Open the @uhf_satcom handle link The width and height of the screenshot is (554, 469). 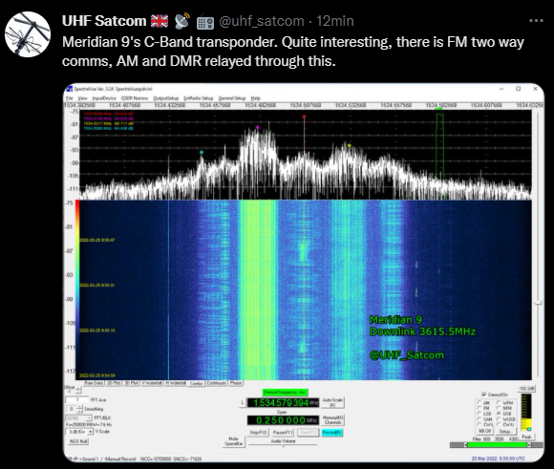pyautogui.click(x=262, y=21)
